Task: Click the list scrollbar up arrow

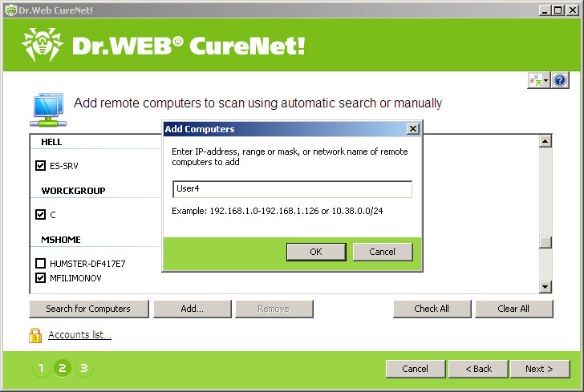Action: [x=545, y=141]
